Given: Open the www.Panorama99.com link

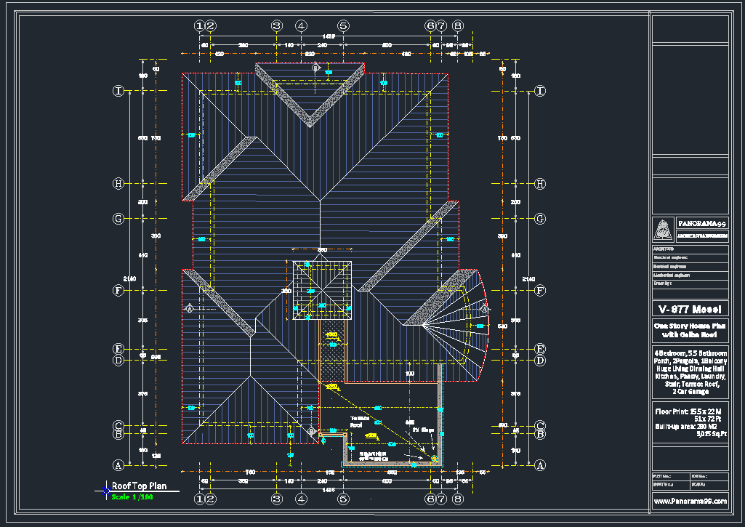Looking at the screenshot, I should (x=690, y=500).
